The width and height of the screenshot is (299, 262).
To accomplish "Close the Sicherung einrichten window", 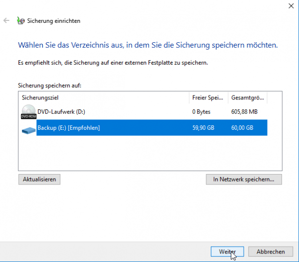I will click(x=291, y=6).
